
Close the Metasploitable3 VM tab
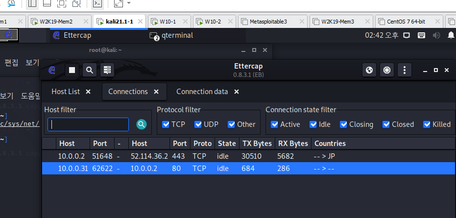[302, 21]
